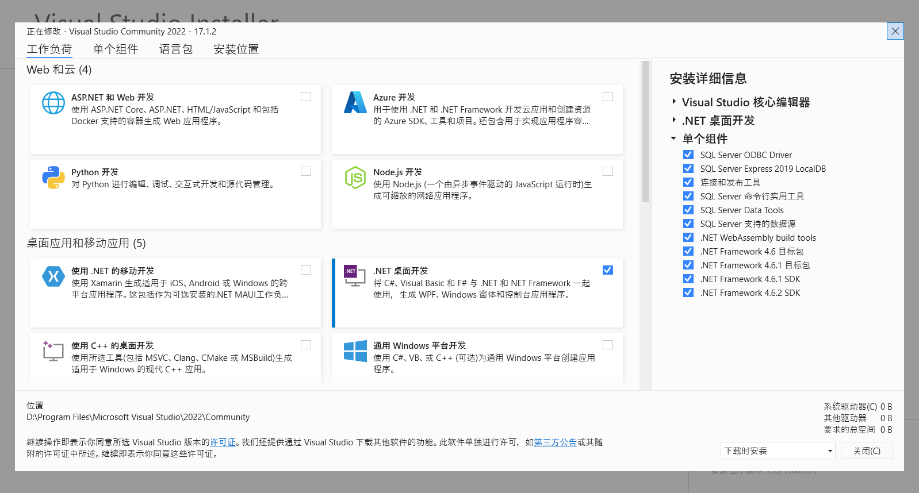The height and width of the screenshot is (493, 919).
Task: Click the 关闭(C) button
Action: [867, 450]
